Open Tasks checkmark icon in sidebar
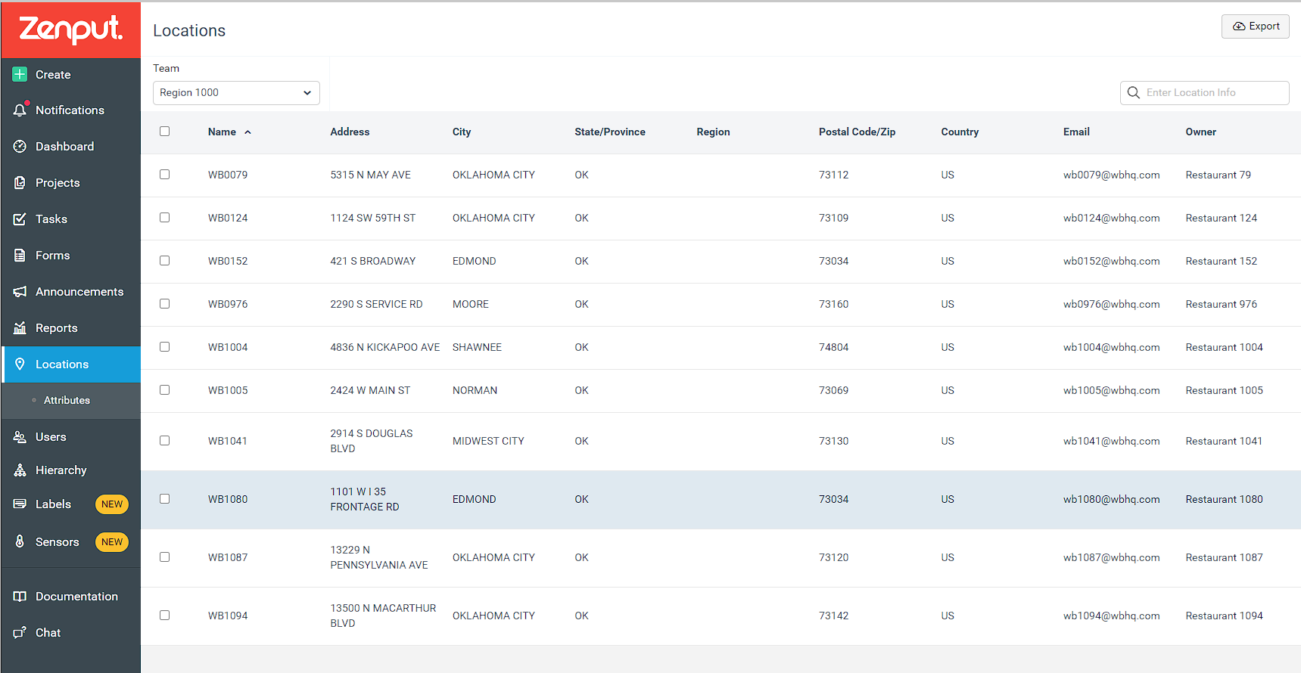This screenshot has width=1301, height=673. click(20, 219)
